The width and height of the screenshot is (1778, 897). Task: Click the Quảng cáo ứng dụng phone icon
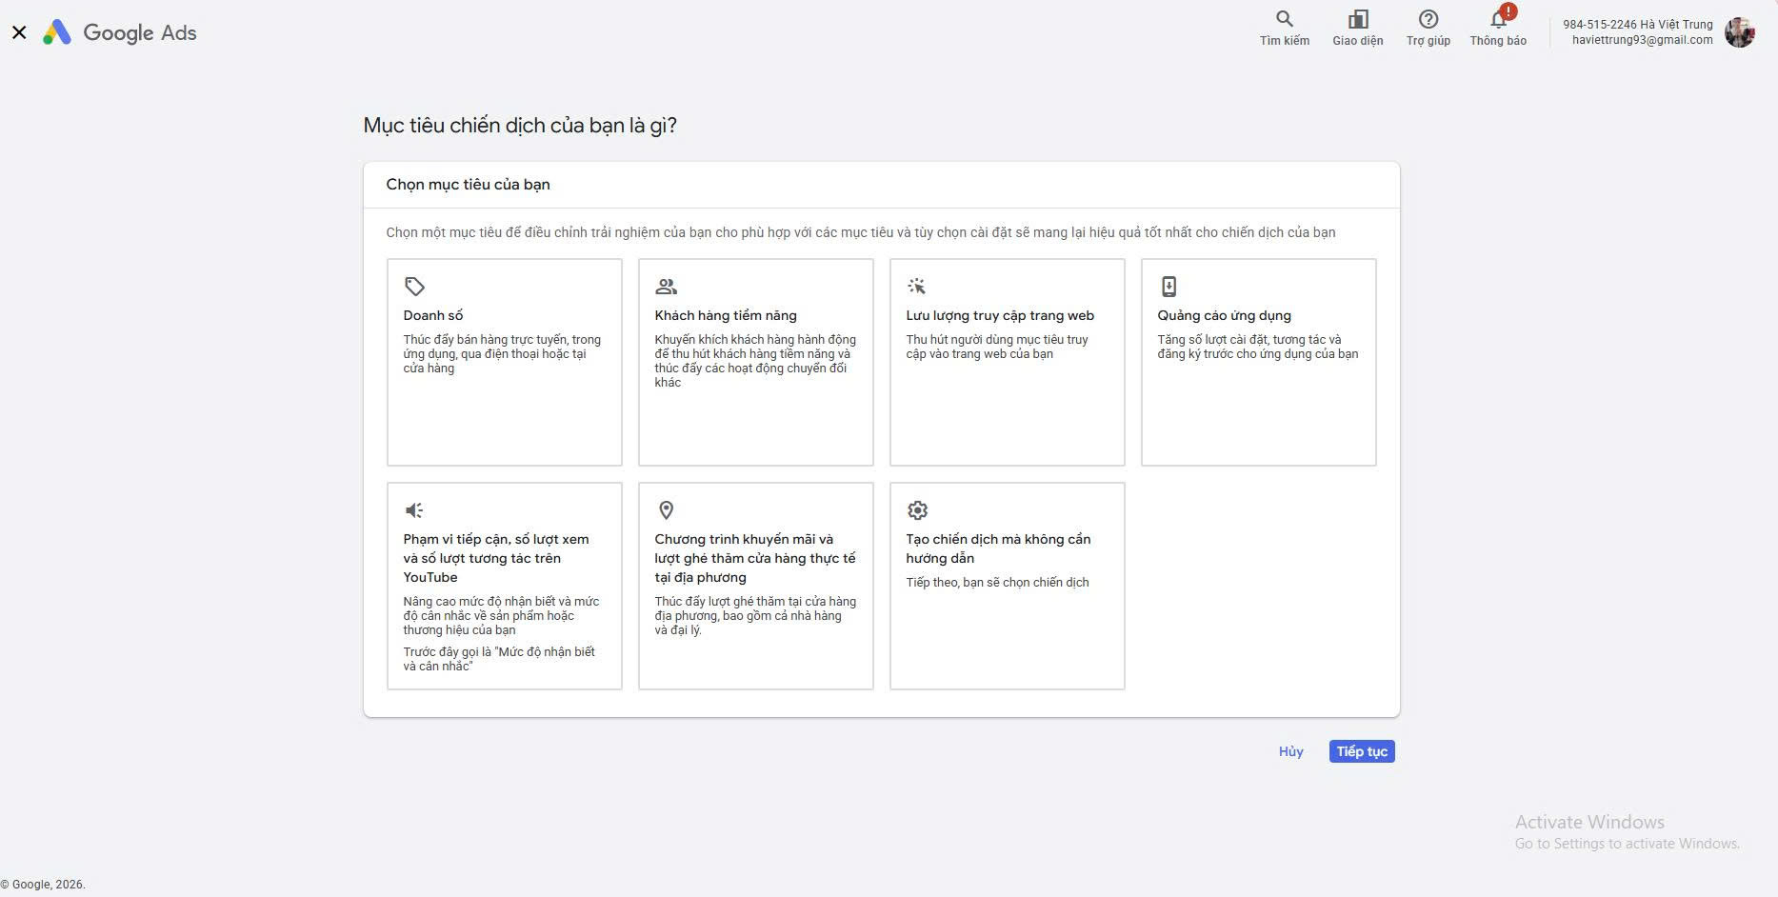pos(1169,286)
